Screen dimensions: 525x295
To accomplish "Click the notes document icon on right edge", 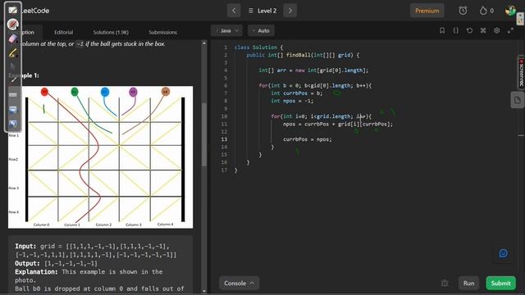I will click(518, 100).
